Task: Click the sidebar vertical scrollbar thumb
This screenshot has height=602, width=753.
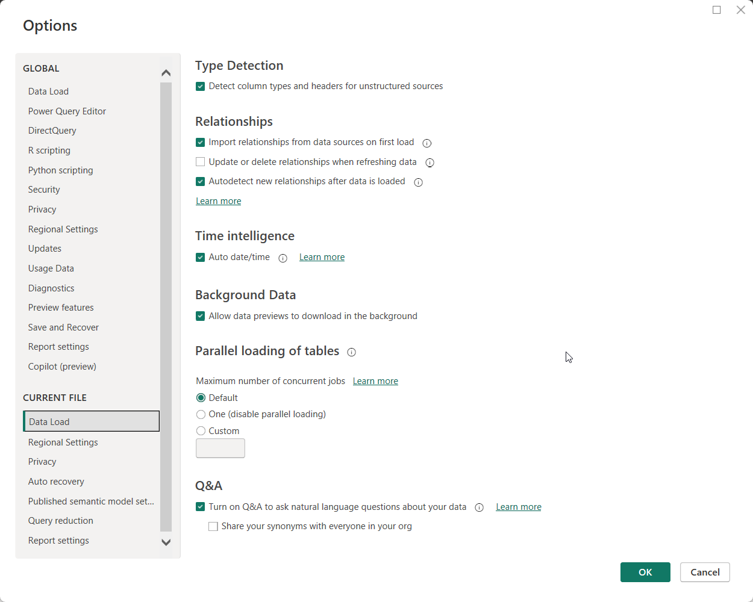Action: click(166, 307)
